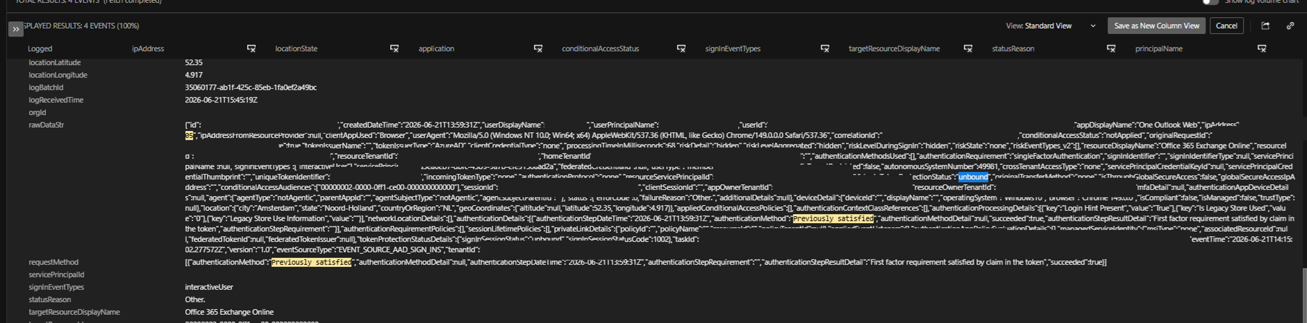Click the "Other." statusReason value
1307x323 pixels.
195,300
